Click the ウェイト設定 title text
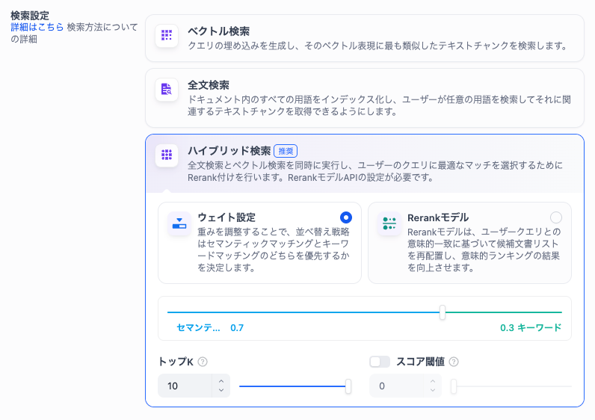Screen dimensions: 595x420 tap(226, 217)
